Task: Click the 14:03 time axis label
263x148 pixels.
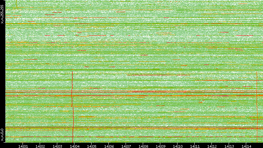Action: (x=57, y=146)
